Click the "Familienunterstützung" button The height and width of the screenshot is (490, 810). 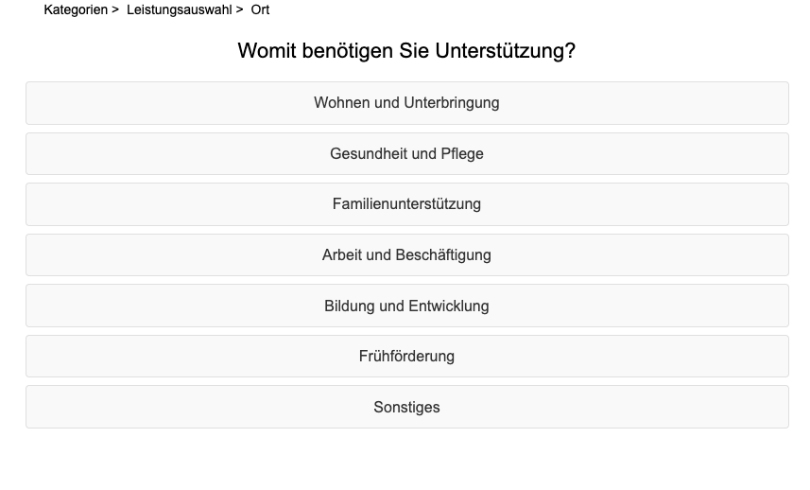point(406,204)
